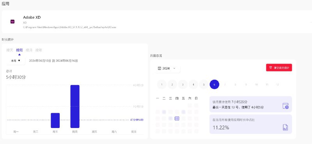Open the 本周 week dropdown
The height and width of the screenshot is (144, 312).
point(16,61)
